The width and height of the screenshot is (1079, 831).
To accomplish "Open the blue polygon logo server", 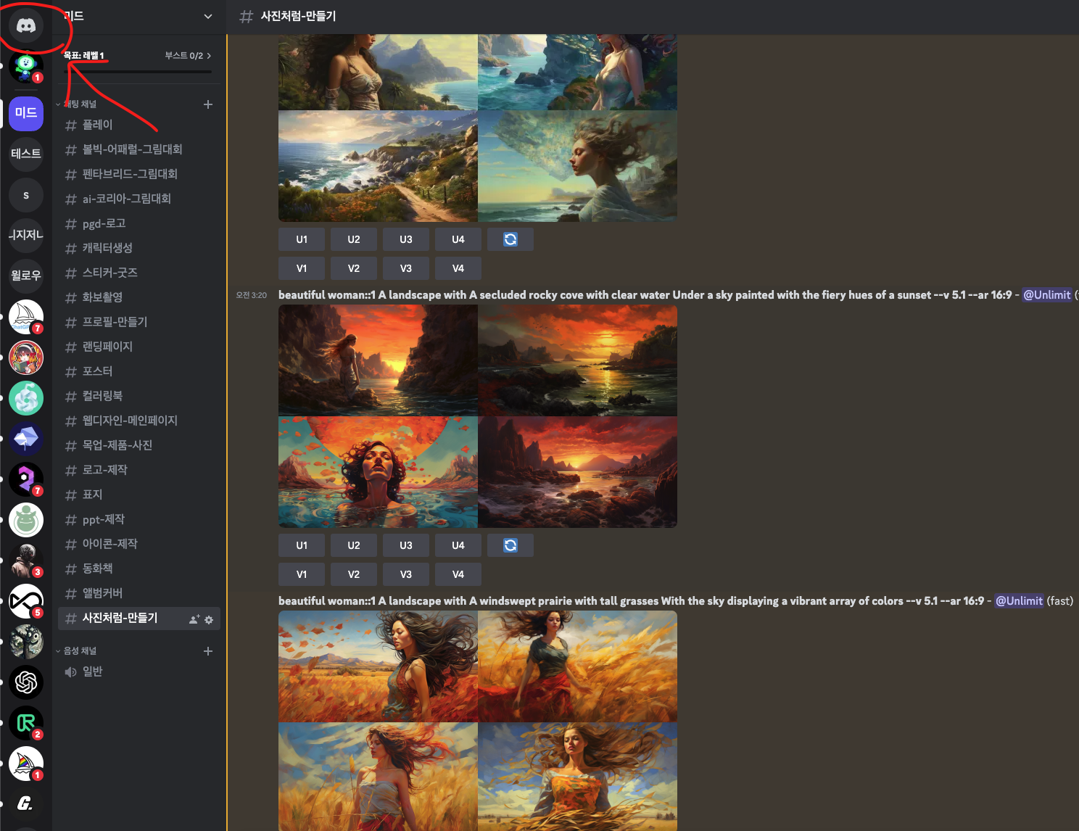I will (x=26, y=439).
